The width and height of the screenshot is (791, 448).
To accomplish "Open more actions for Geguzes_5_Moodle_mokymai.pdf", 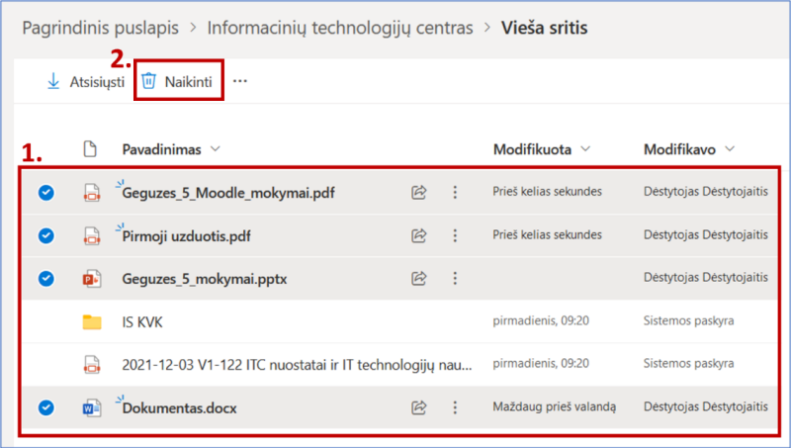I will pyautogui.click(x=455, y=193).
